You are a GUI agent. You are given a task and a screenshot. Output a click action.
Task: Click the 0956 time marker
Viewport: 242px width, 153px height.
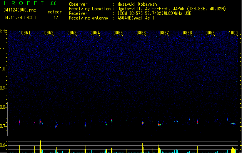point(141,33)
